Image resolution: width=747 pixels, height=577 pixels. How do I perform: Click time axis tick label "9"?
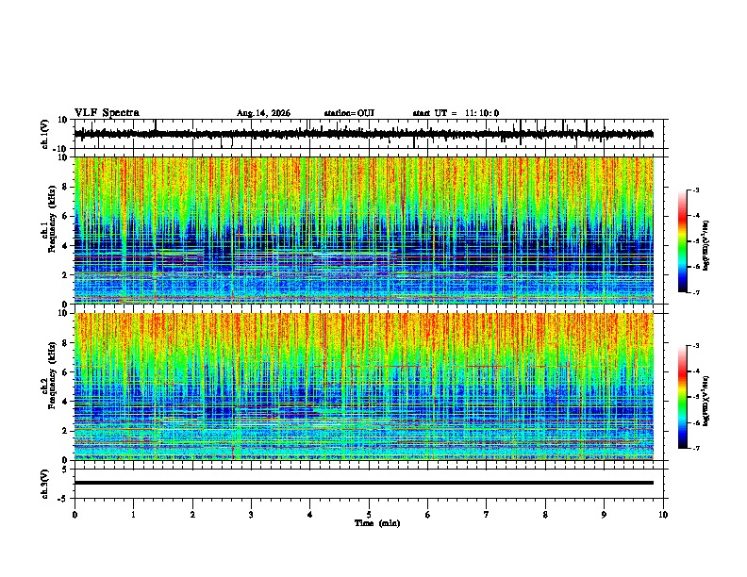pos(604,515)
